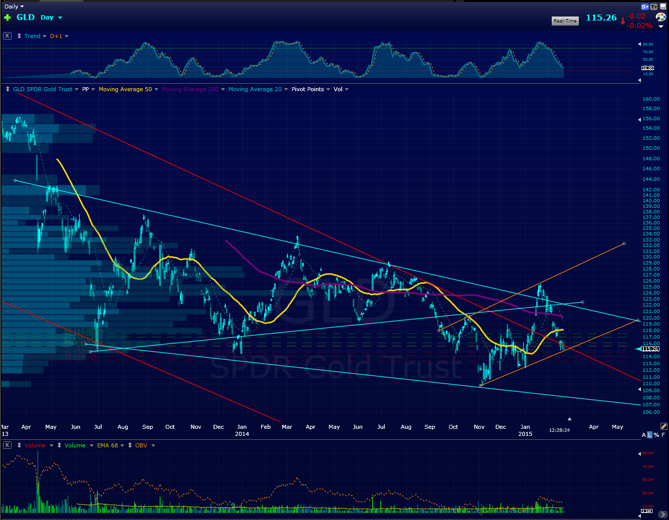Click the volume scale arrow near 90.0M
Screen dimensions: 669x520
click(x=639, y=453)
